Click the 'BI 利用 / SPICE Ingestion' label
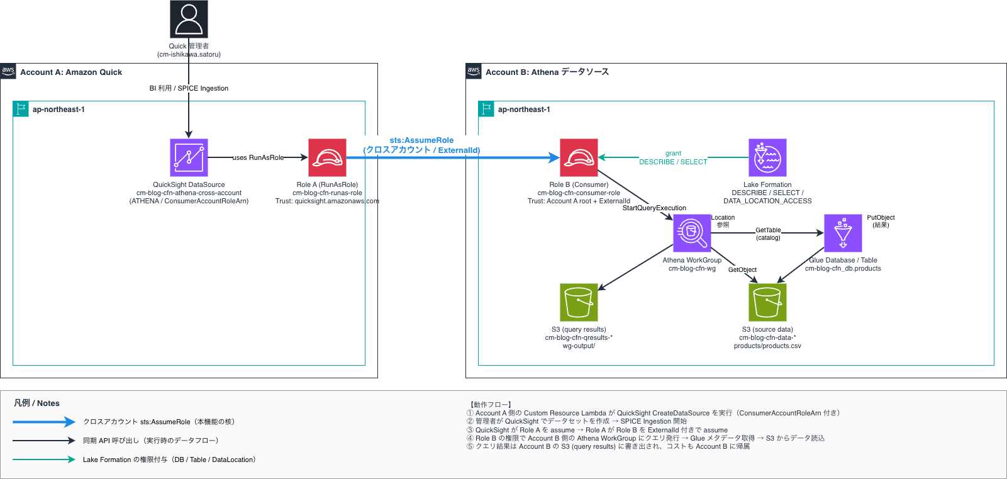The height and width of the screenshot is (479, 1007). coord(189,88)
